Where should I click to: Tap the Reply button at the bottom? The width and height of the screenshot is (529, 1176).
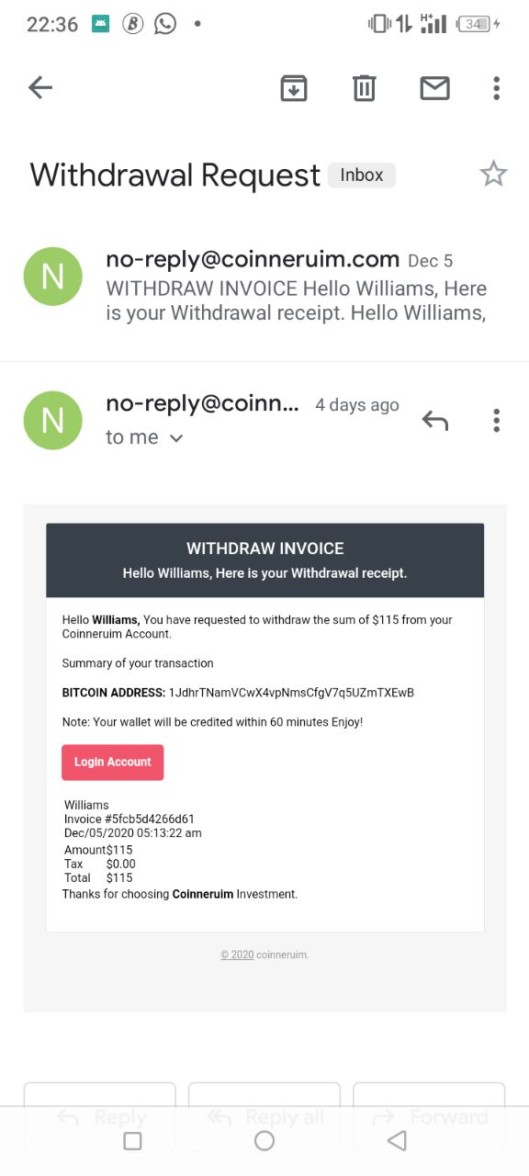tap(99, 1117)
